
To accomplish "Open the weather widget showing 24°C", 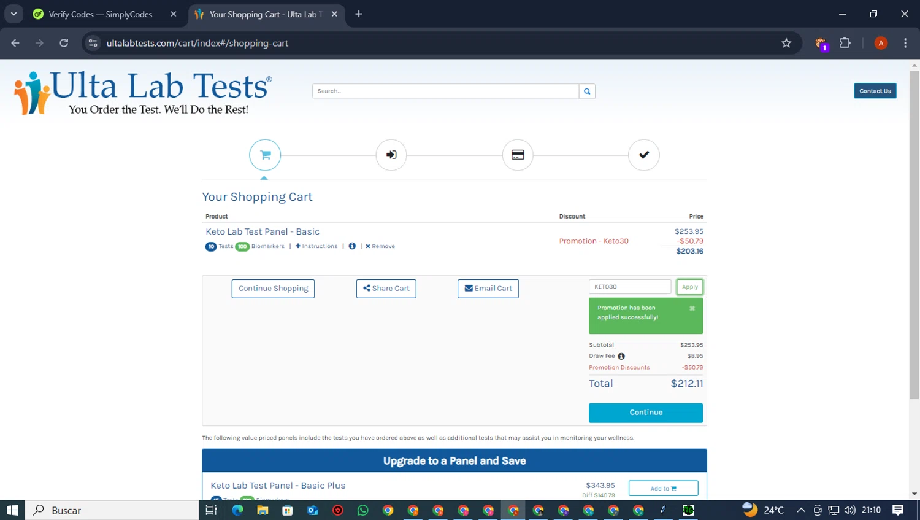I will [763, 510].
